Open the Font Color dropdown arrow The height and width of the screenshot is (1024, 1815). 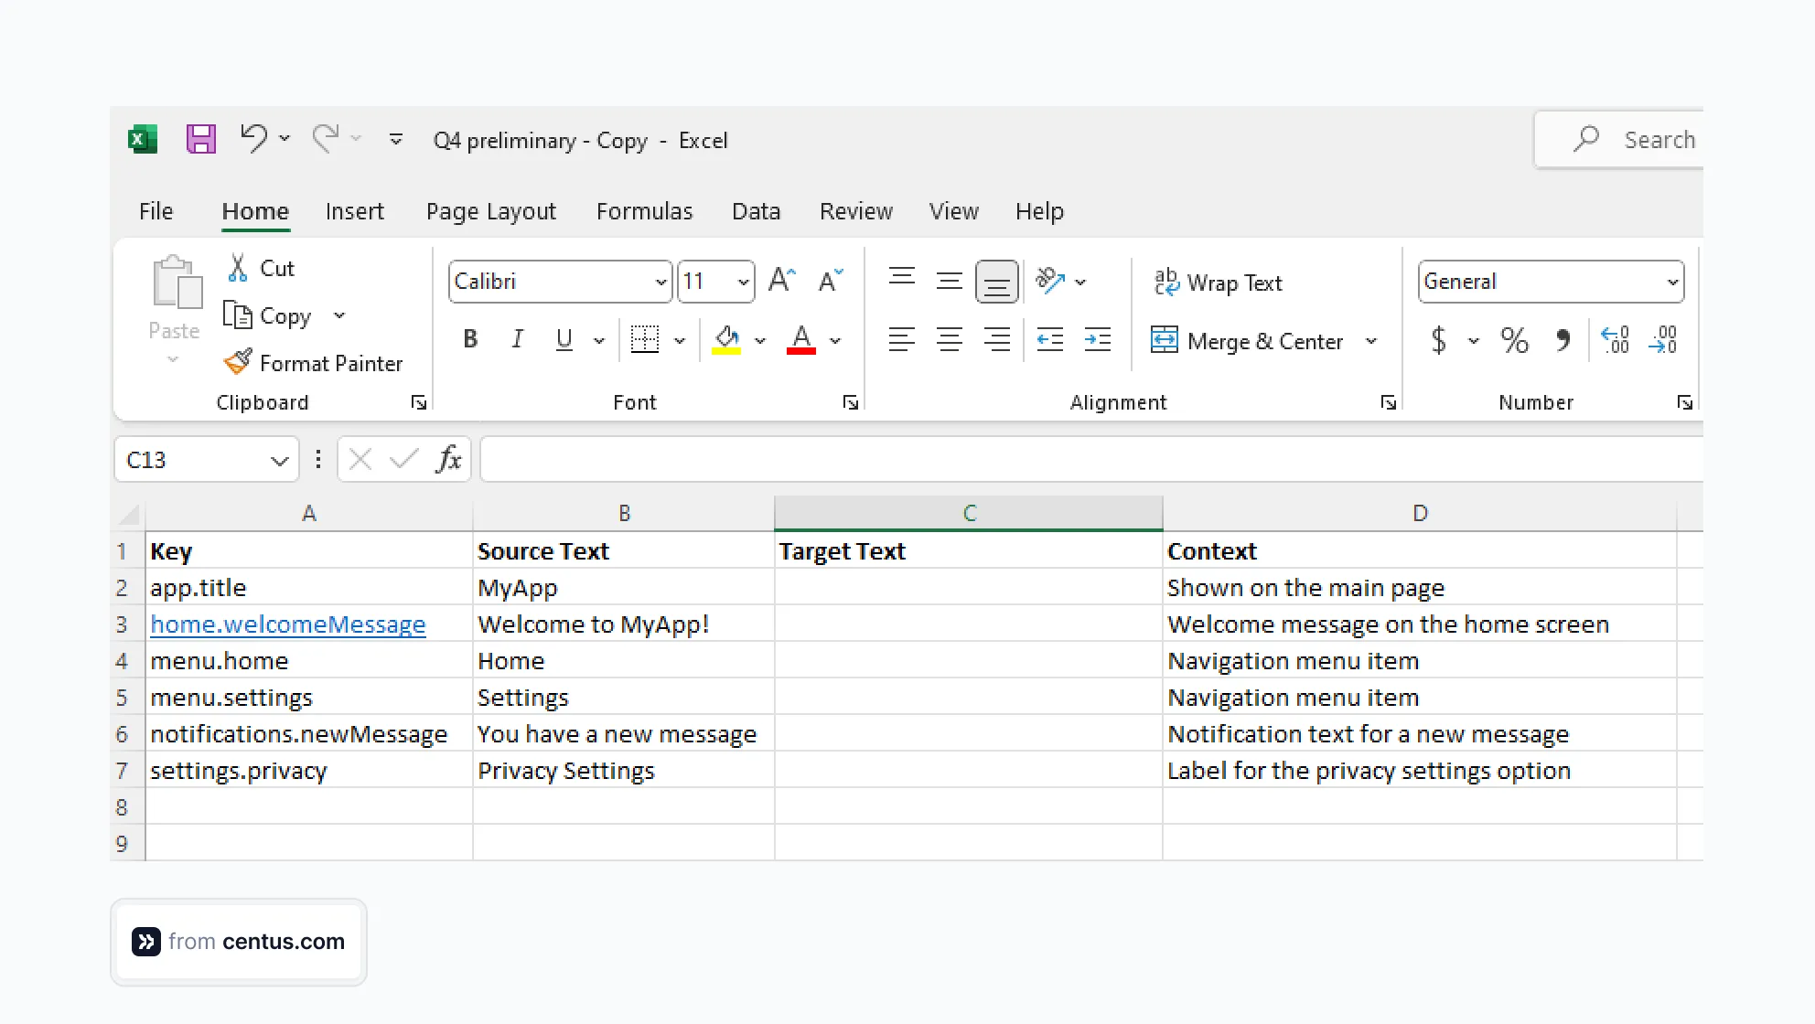(833, 339)
